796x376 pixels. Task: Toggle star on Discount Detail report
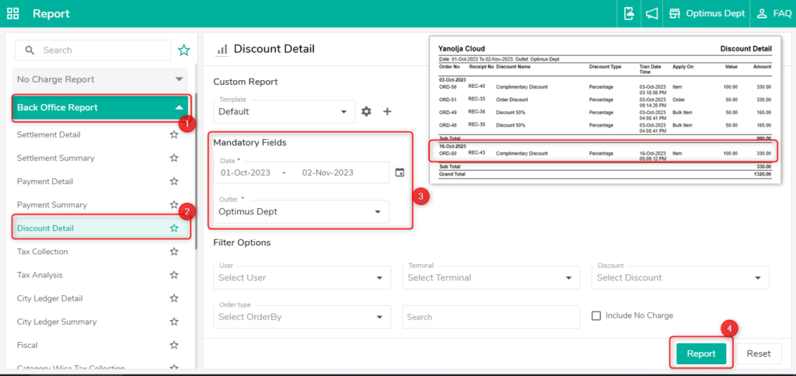pos(174,228)
